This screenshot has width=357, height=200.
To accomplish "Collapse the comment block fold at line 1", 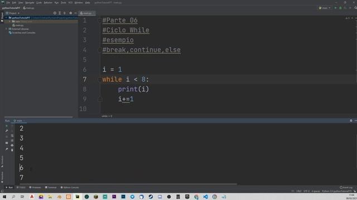I will [x=99, y=21].
